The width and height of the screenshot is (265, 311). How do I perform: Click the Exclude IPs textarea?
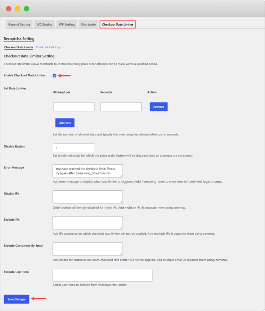click(x=88, y=223)
